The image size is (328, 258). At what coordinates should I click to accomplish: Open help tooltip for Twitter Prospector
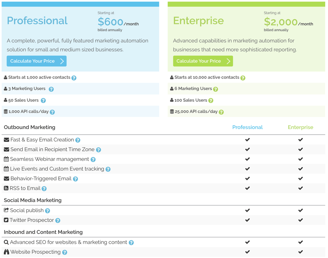point(58,221)
